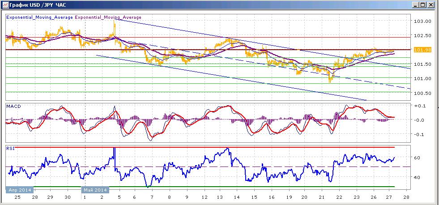Click date label 23 on time axis

tap(356, 197)
